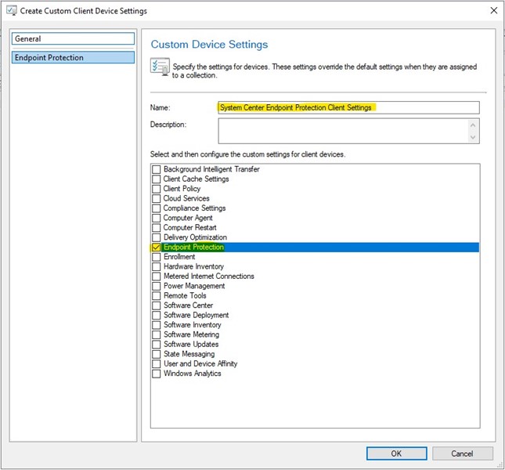Click the dialog title bar window icon
Viewport: 505px width, 470px height.
pyautogui.click(x=10, y=11)
